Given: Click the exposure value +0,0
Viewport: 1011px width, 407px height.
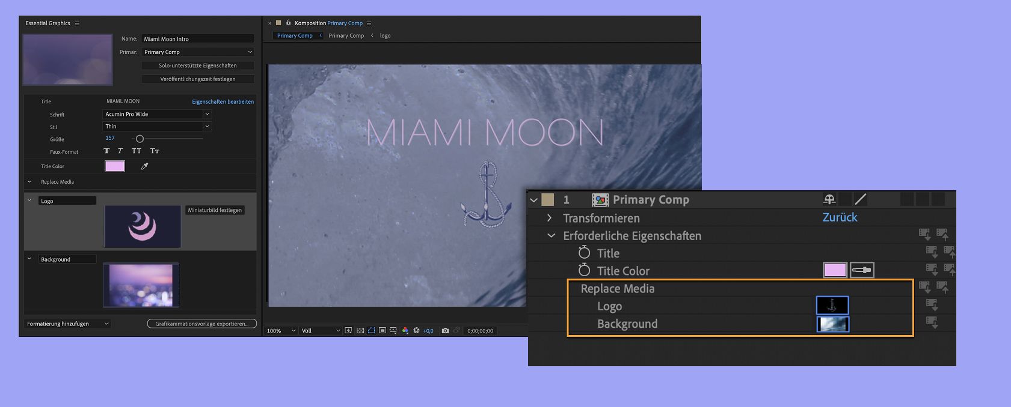Looking at the screenshot, I should 428,331.
